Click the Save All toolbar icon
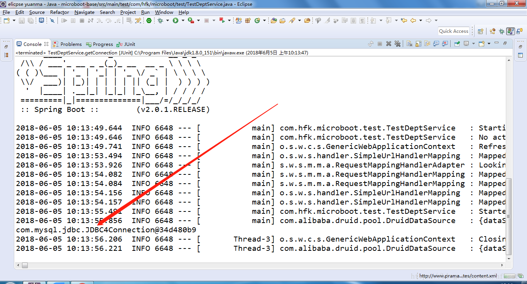The height and width of the screenshot is (284, 527). tap(30, 20)
